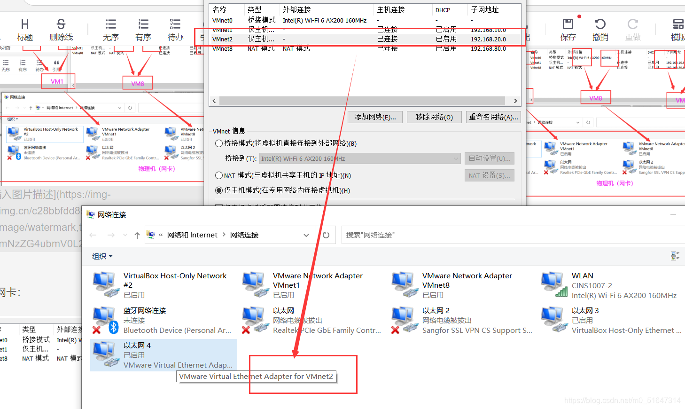Screen dimensions: 685x409
Task: Click the 保存 save icon
Action: click(568, 30)
